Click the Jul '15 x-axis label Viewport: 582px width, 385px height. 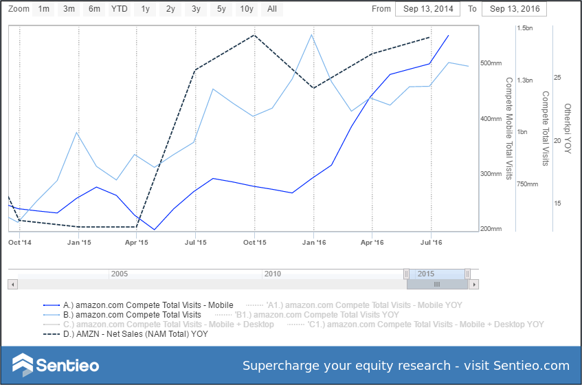[x=196, y=243]
